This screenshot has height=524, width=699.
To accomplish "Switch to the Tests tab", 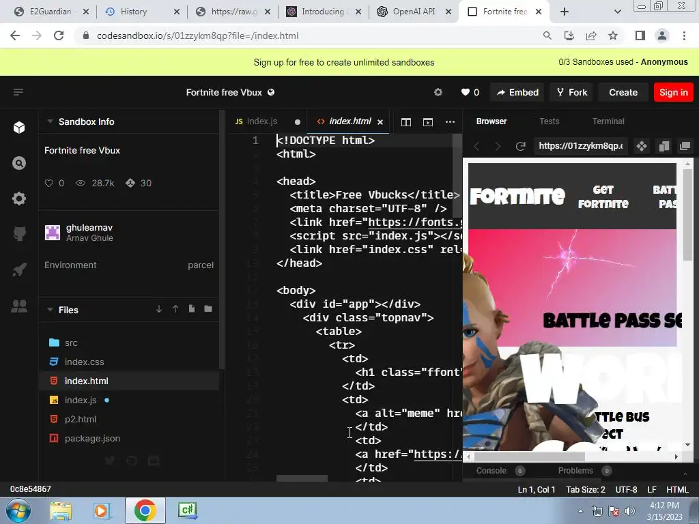I will coord(550,121).
